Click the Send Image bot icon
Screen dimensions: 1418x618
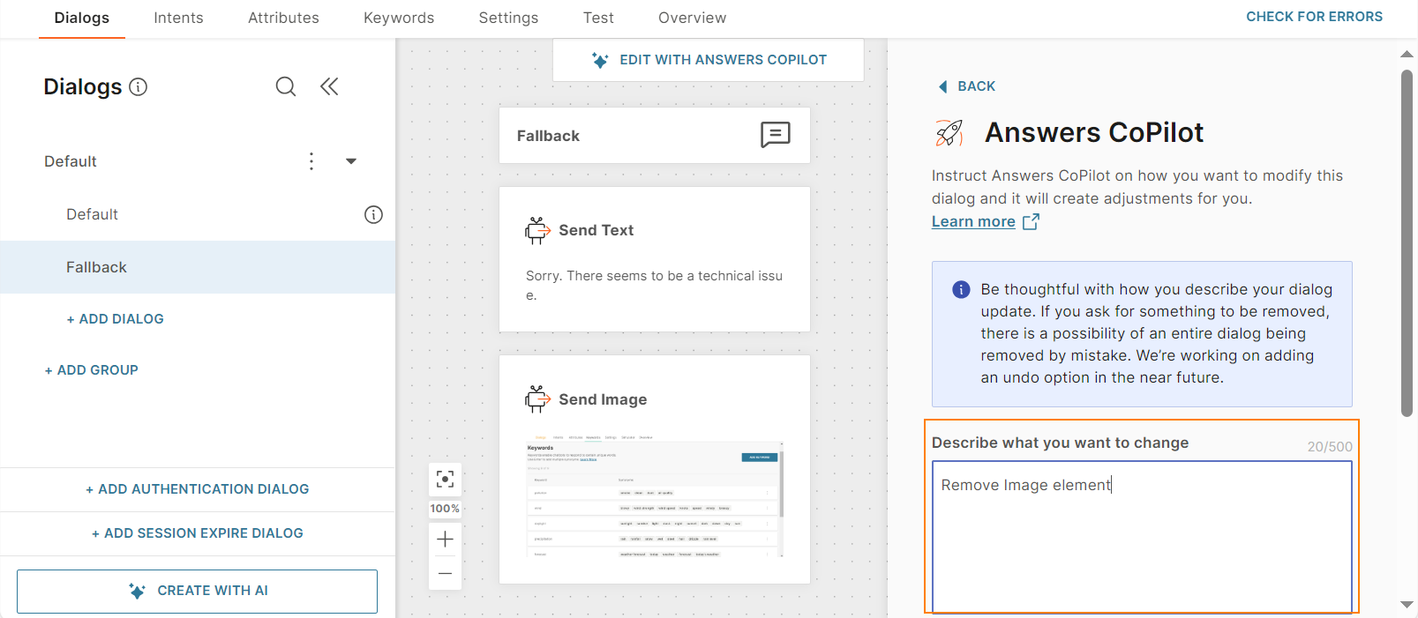click(x=537, y=399)
